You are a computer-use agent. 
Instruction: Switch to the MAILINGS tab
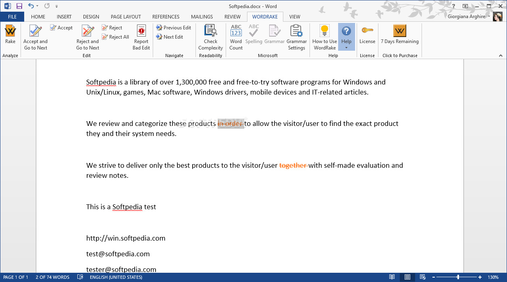coord(202,17)
